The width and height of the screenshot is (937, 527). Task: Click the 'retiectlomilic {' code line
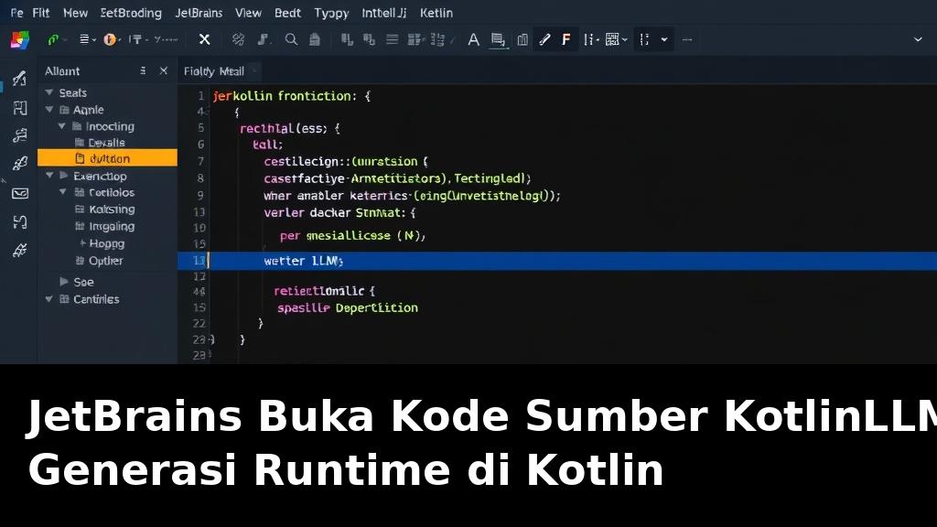pyautogui.click(x=324, y=291)
